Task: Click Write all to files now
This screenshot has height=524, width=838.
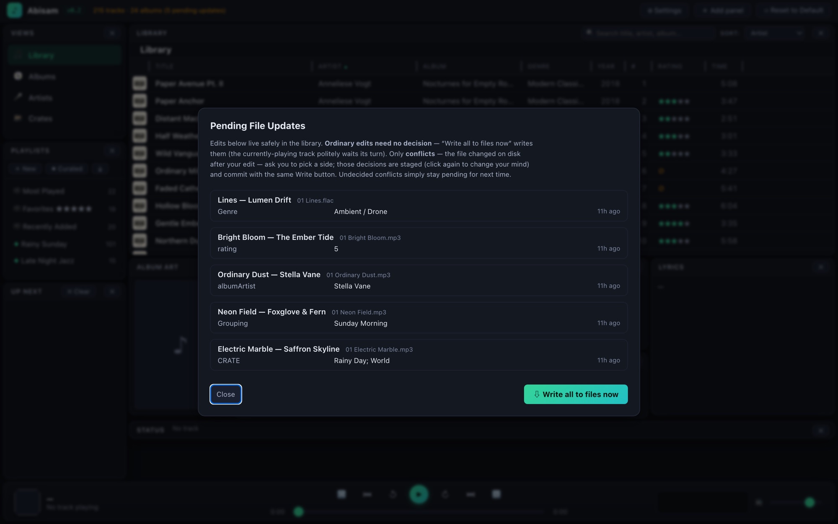Action: pos(576,394)
